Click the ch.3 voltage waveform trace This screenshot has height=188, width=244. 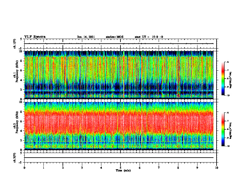pyautogui.click(x=119, y=158)
